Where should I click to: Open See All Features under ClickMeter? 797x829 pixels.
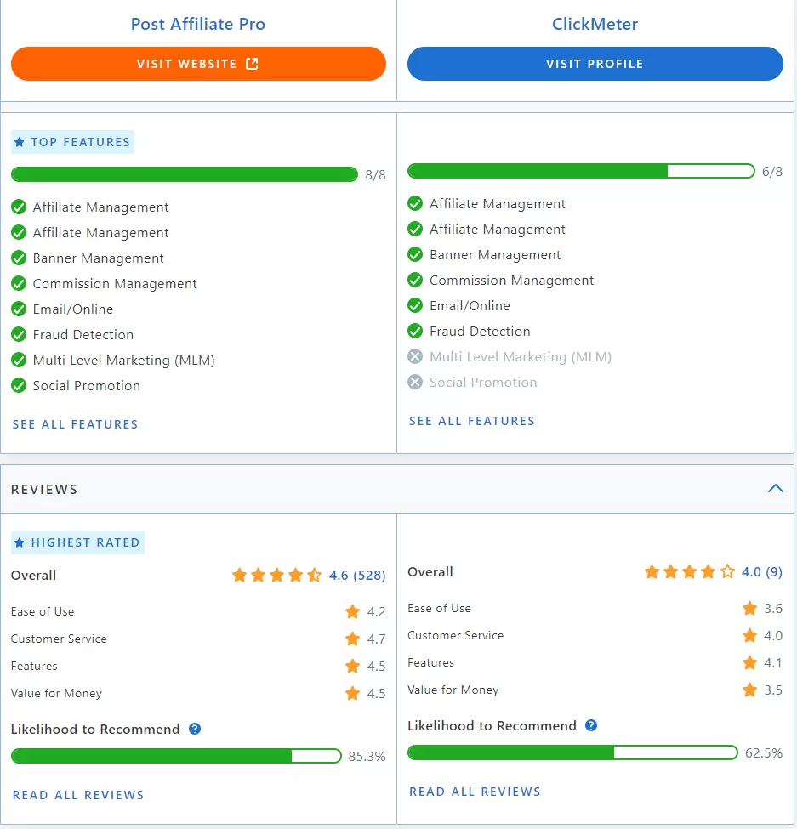coord(471,420)
